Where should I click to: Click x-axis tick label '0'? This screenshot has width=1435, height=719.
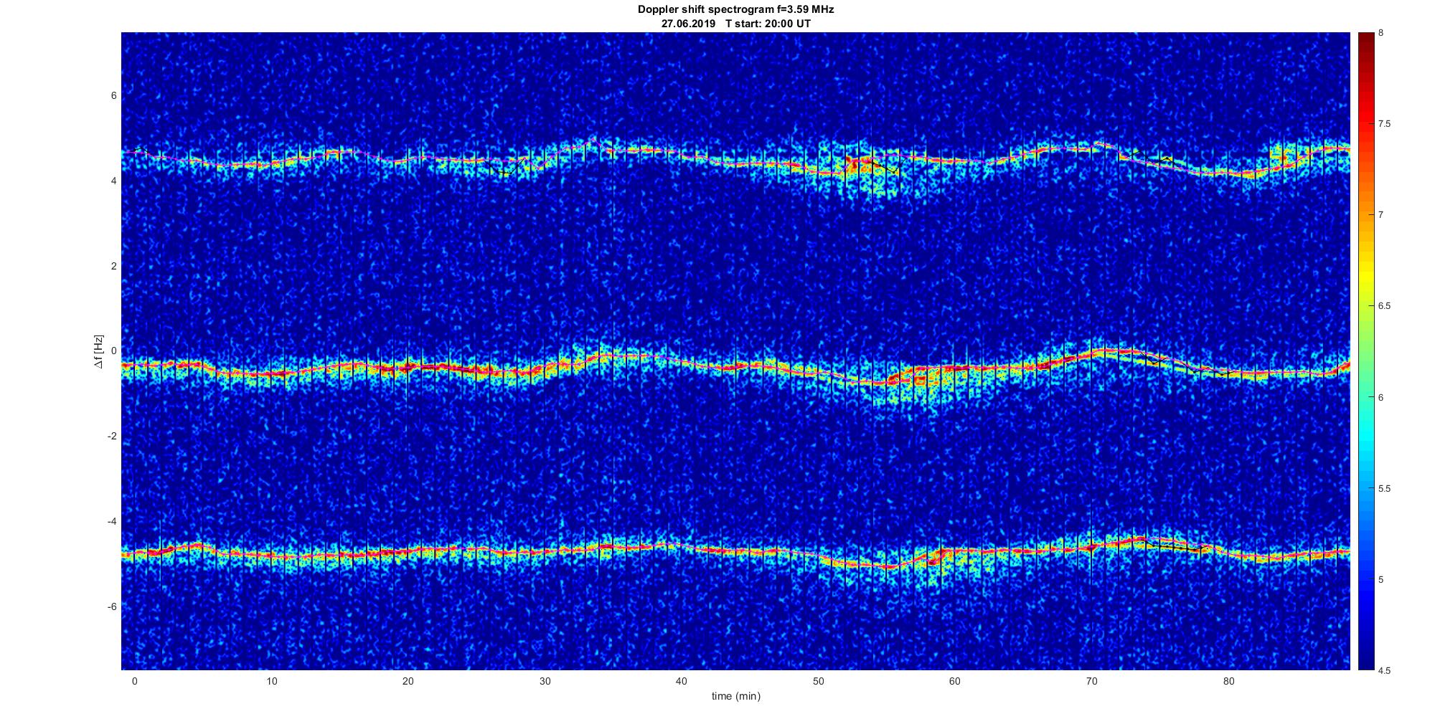(x=134, y=682)
